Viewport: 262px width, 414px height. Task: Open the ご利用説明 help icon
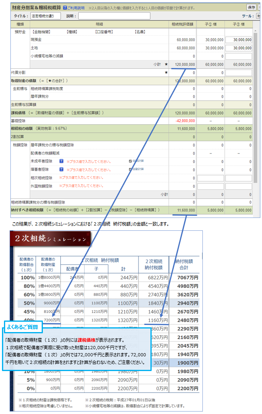coord(65,7)
